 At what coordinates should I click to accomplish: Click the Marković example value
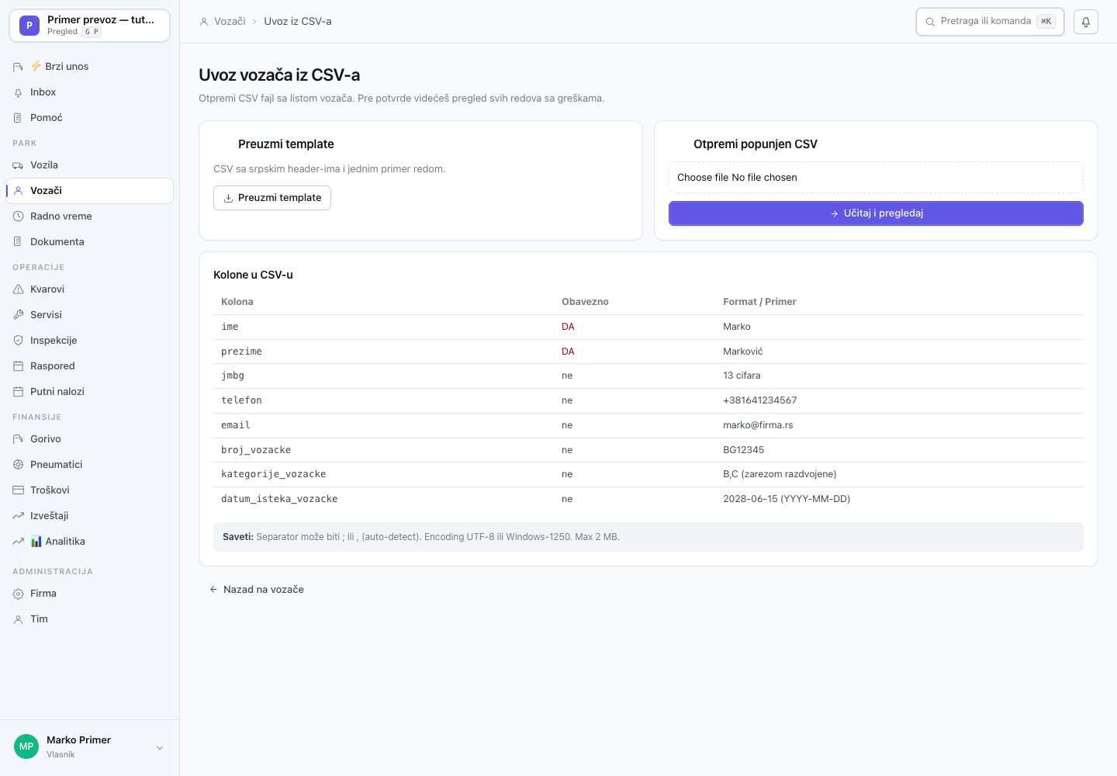[743, 352]
